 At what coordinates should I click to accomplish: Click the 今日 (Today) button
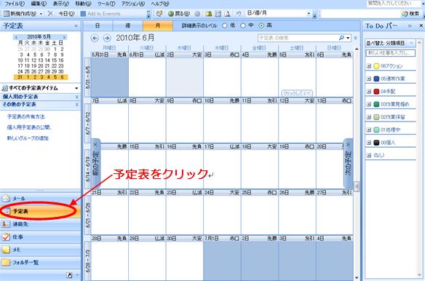(66, 13)
